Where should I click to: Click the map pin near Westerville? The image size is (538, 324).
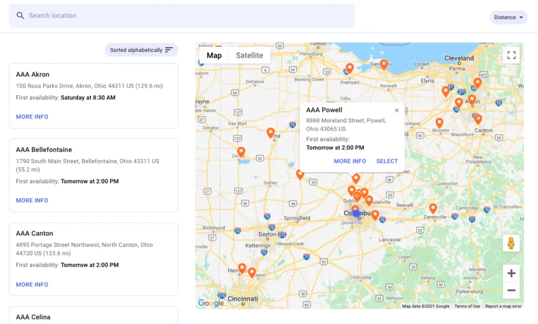pyautogui.click(x=369, y=200)
